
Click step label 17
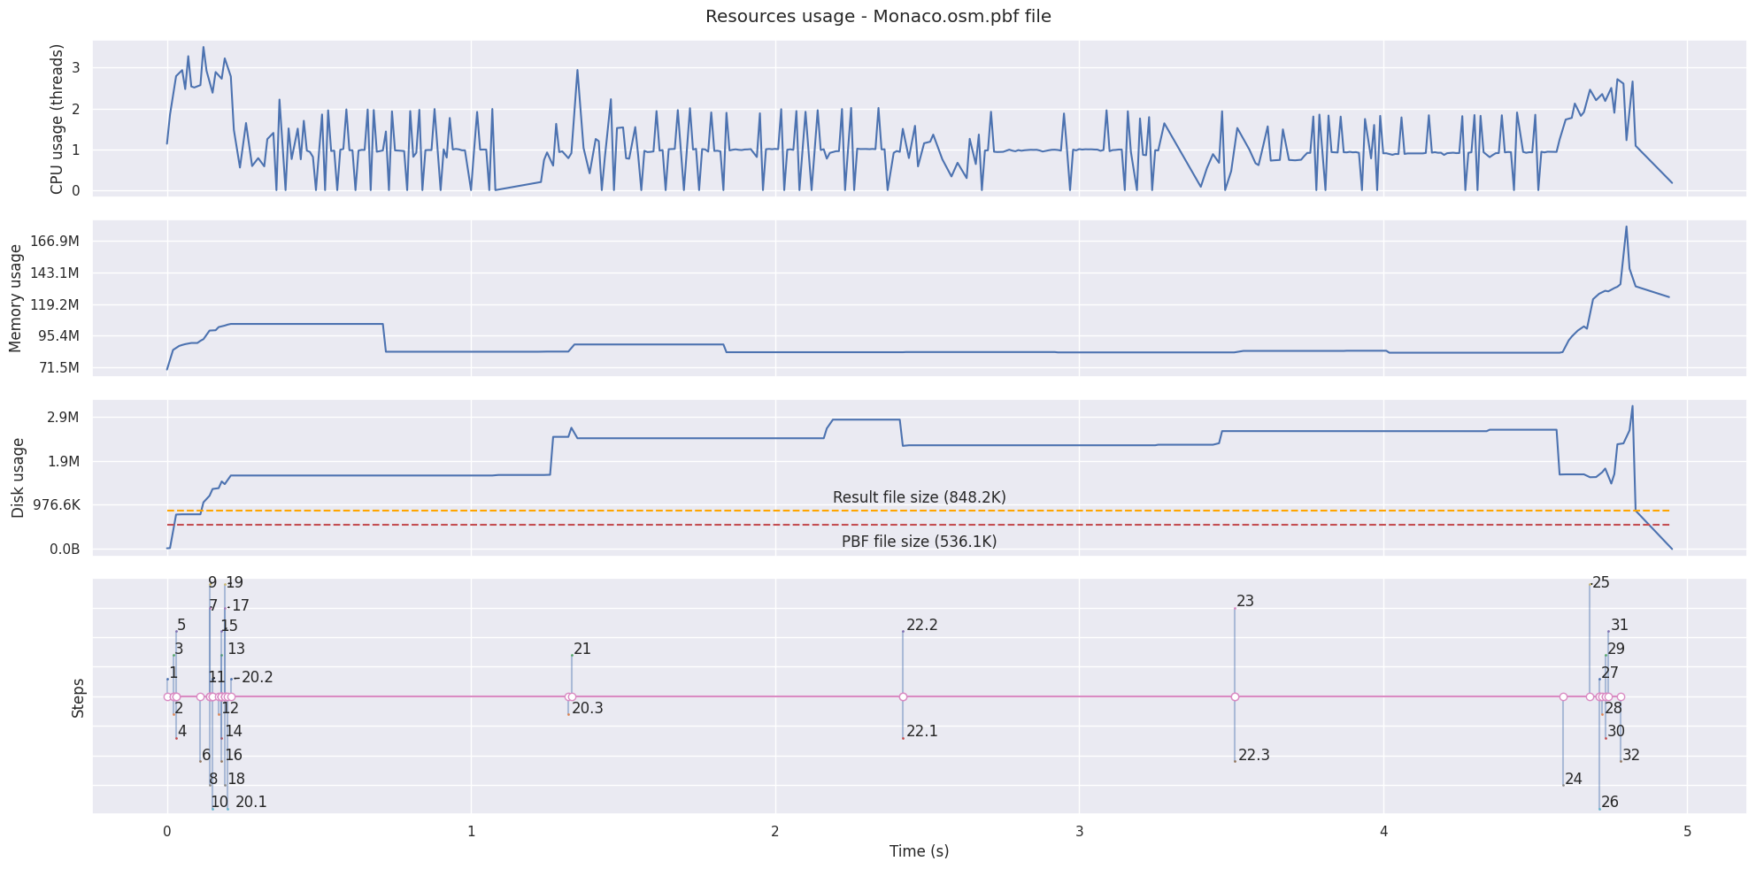coord(241,606)
